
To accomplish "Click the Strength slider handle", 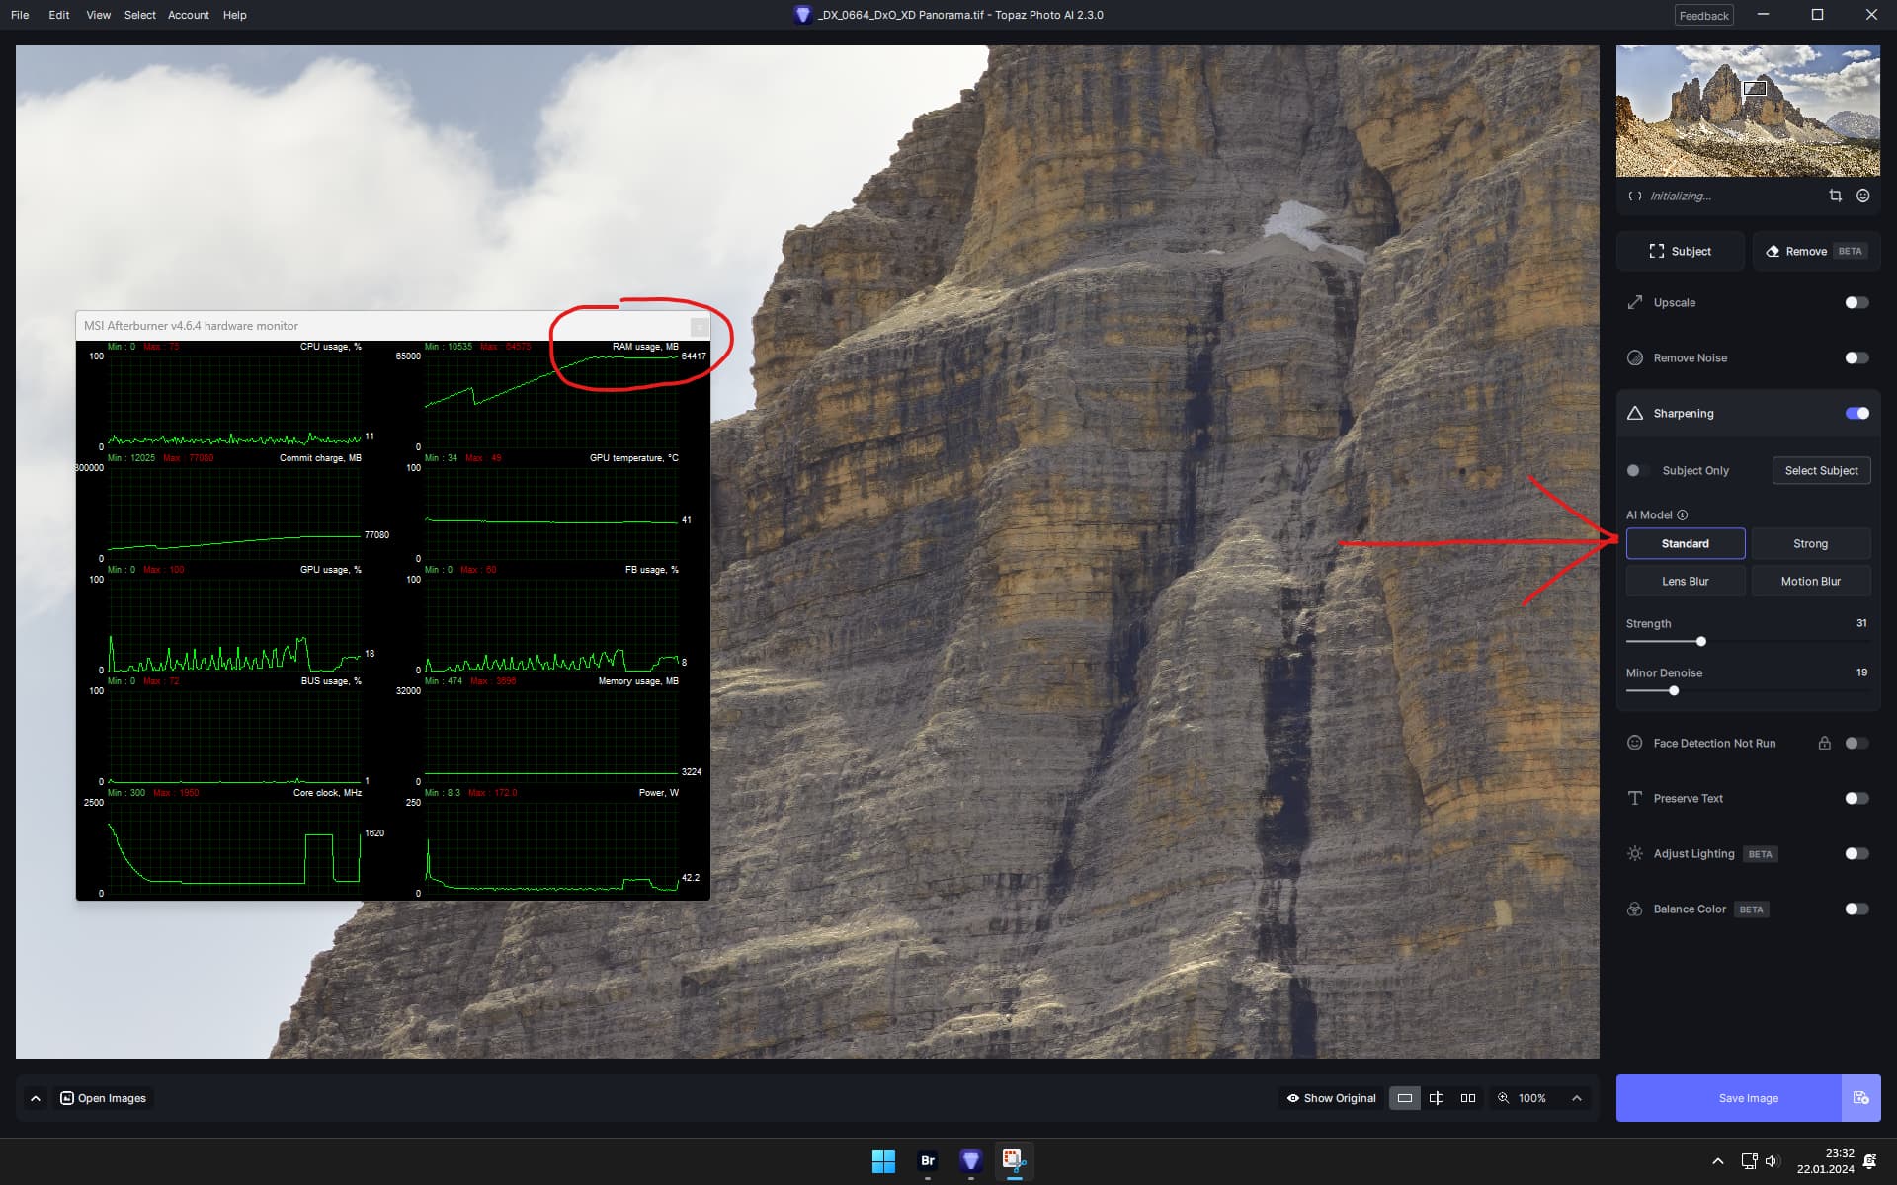I will [x=1700, y=642].
